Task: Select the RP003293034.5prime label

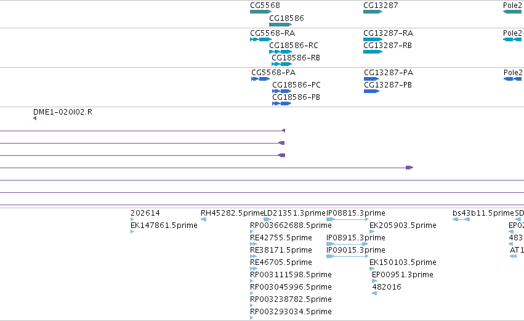Action: (x=291, y=312)
